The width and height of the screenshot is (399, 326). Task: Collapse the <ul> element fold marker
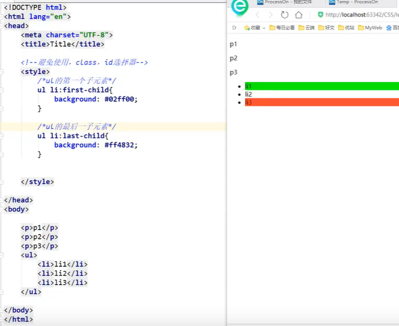(2, 256)
